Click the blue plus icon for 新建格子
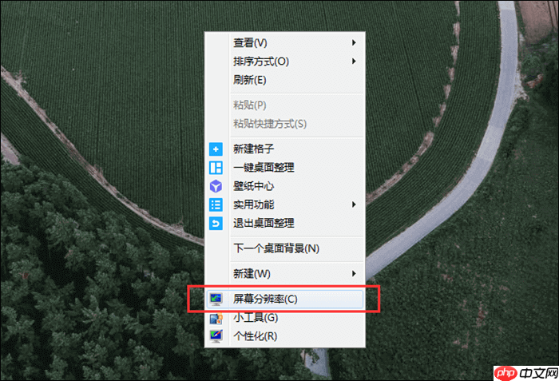This screenshot has width=559, height=381. (x=216, y=149)
